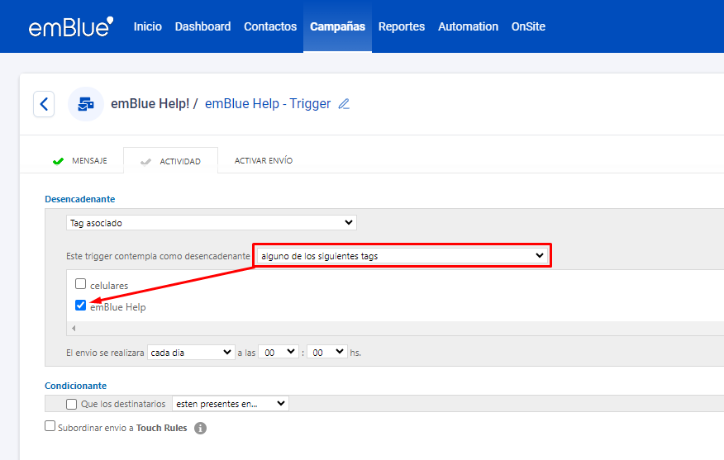This screenshot has width=724, height=460.
Task: Open Touch Rules info icon
Action: pyautogui.click(x=200, y=428)
